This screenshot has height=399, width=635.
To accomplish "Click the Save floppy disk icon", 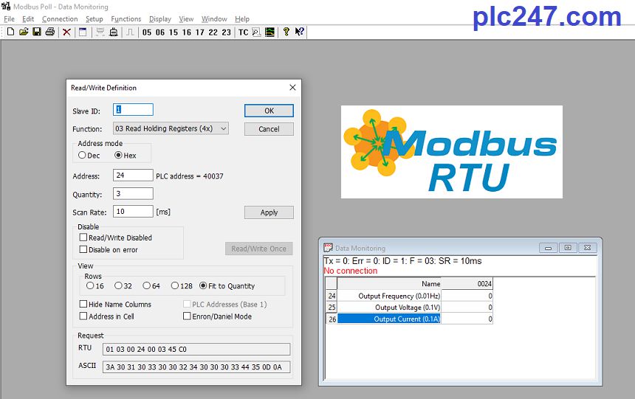I will pos(37,32).
